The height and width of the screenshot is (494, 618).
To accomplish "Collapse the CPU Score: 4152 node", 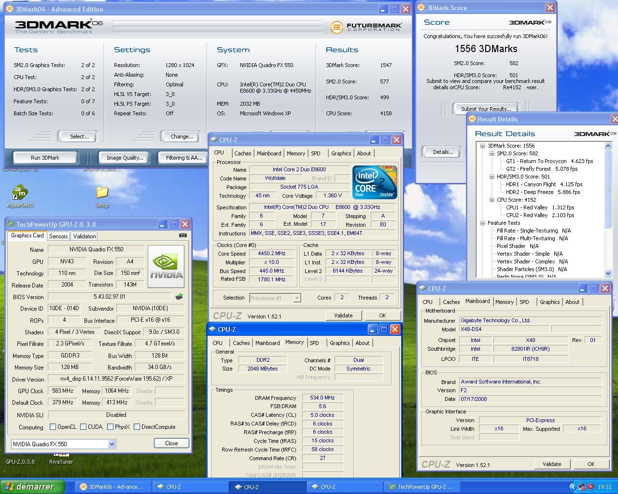I will (492, 200).
